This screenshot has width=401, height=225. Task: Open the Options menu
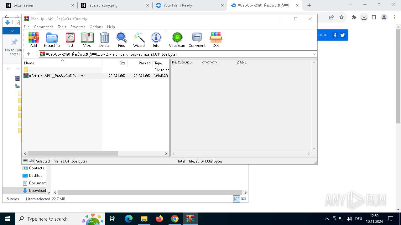click(96, 27)
